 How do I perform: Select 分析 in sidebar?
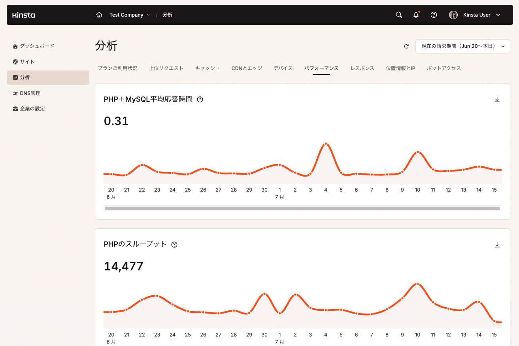pyautogui.click(x=48, y=78)
